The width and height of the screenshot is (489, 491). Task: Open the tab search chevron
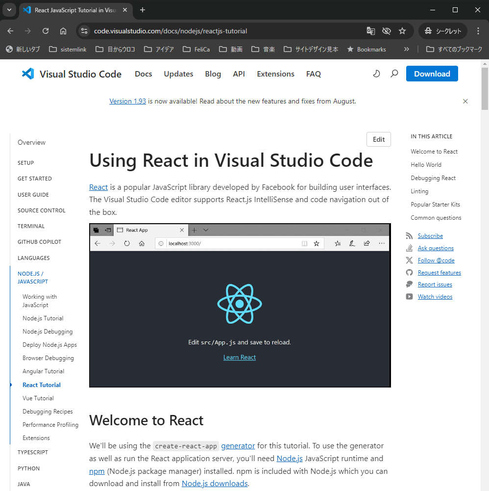tap(9, 10)
